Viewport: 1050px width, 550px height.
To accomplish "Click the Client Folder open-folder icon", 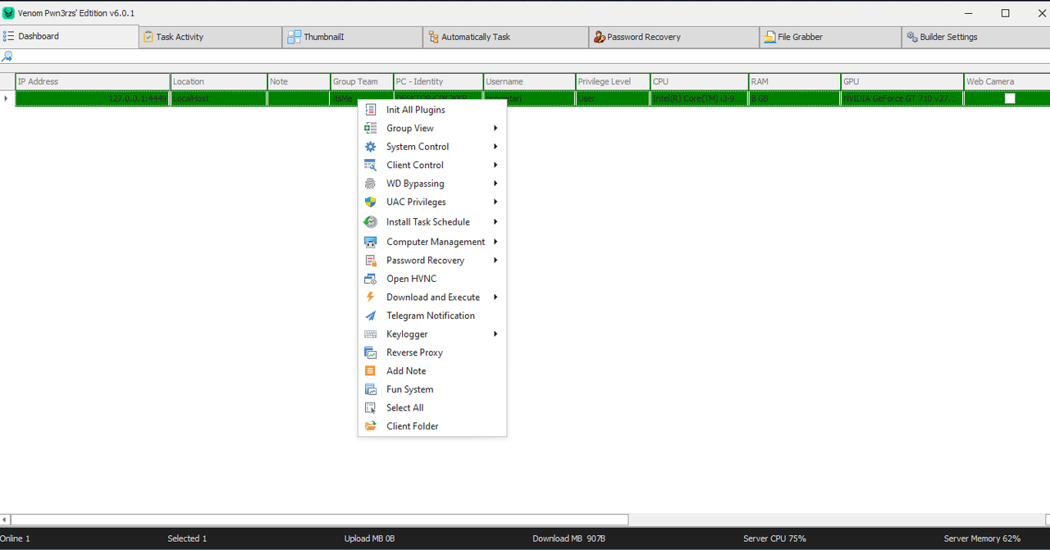I will (x=370, y=426).
